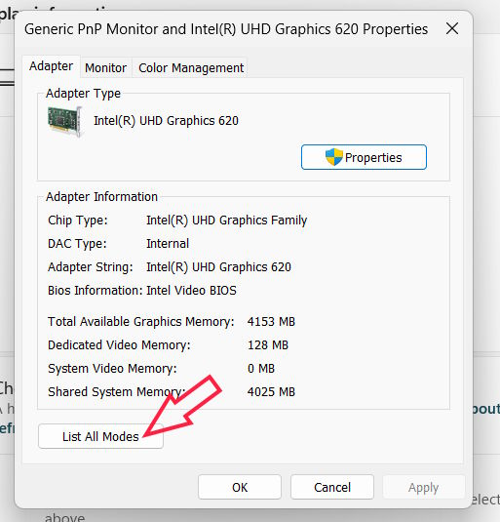The width and height of the screenshot is (500, 522).
Task: Click the Apply button
Action: point(424,487)
